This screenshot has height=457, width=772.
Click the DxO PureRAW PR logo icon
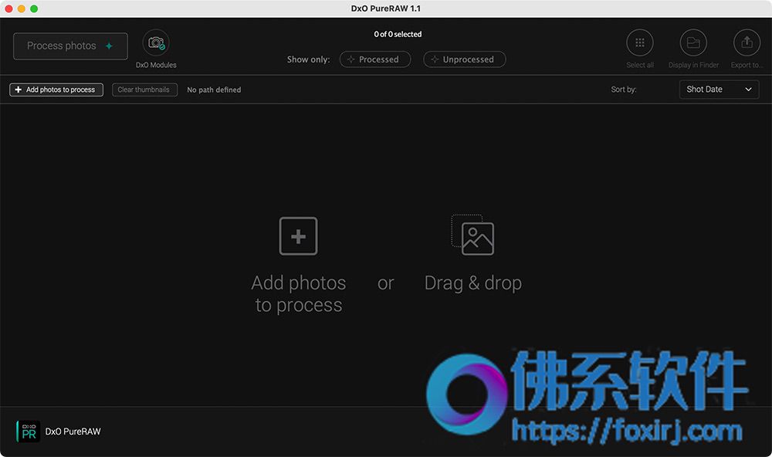(28, 432)
